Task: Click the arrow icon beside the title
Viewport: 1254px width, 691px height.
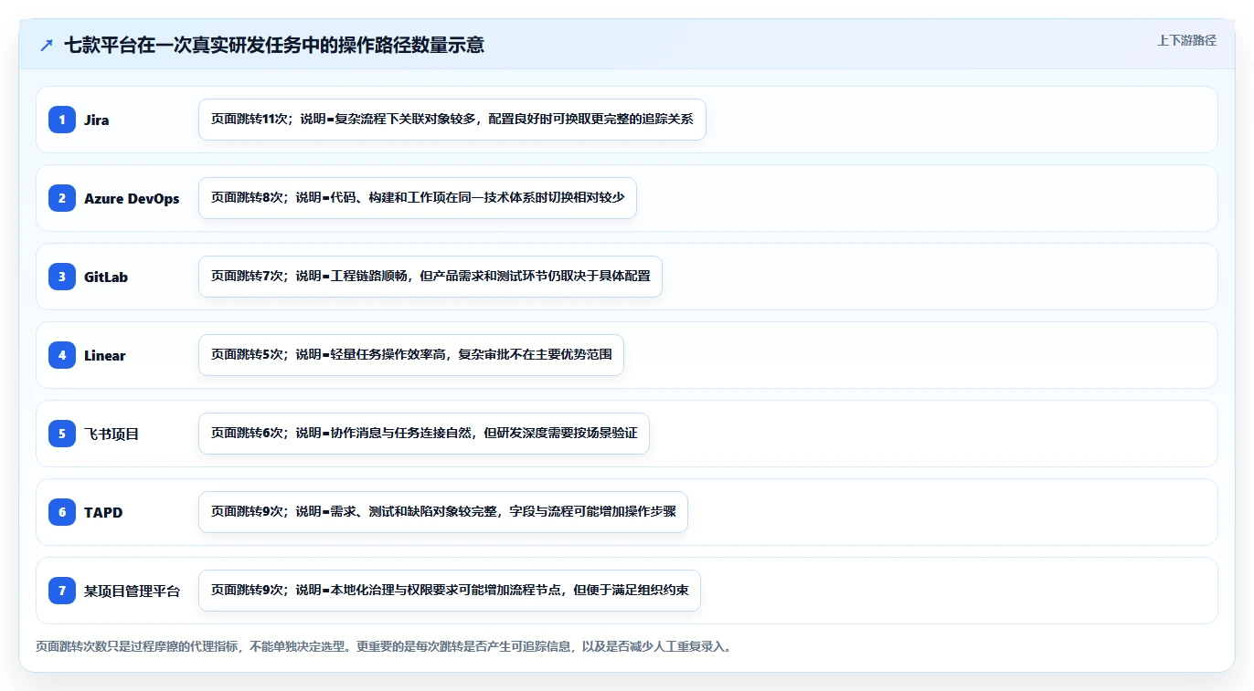Action: click(x=47, y=46)
